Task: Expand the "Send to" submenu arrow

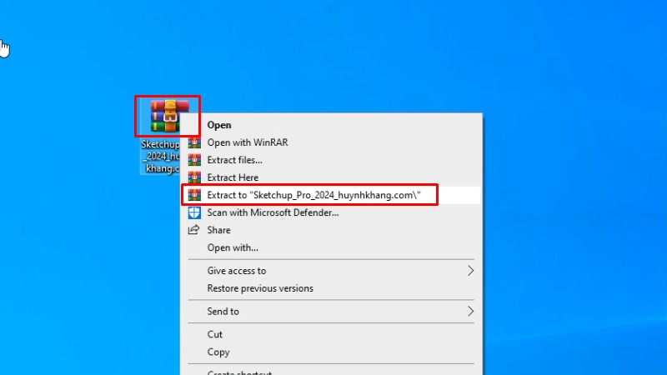Action: pyautogui.click(x=470, y=311)
